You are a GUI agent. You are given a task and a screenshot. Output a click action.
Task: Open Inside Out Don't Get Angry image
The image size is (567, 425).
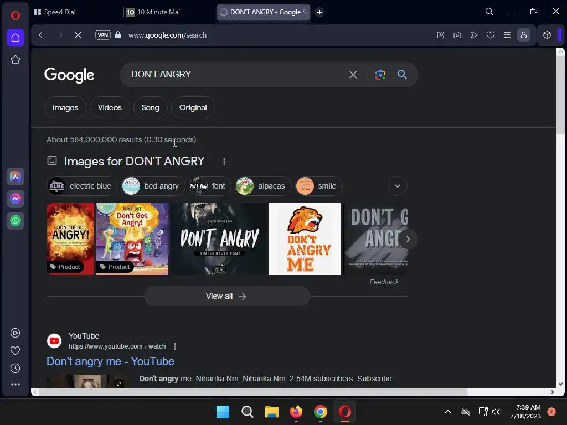pyautogui.click(x=132, y=239)
